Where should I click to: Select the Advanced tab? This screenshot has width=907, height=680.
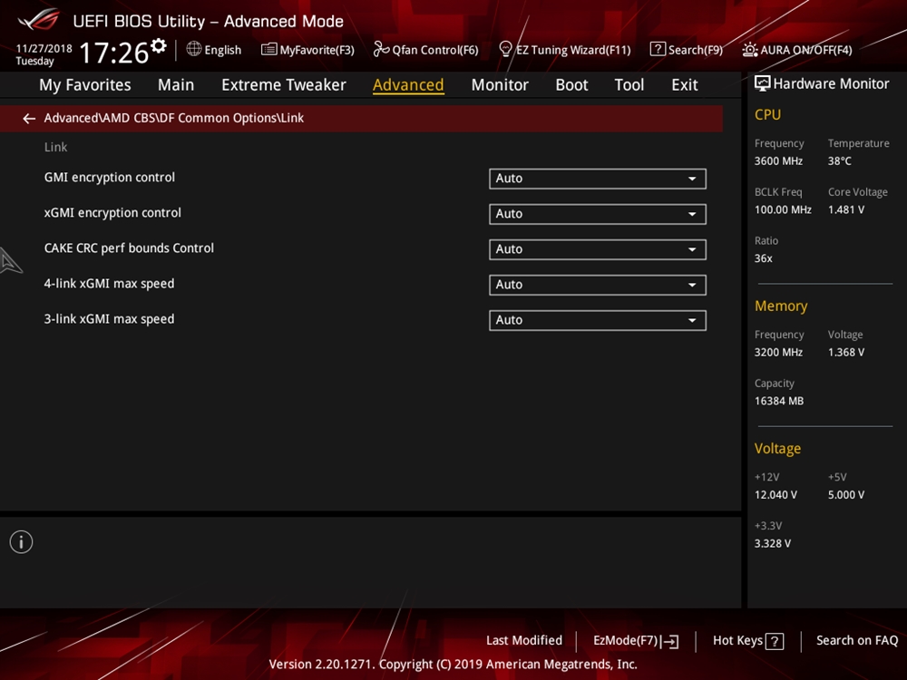[408, 85]
